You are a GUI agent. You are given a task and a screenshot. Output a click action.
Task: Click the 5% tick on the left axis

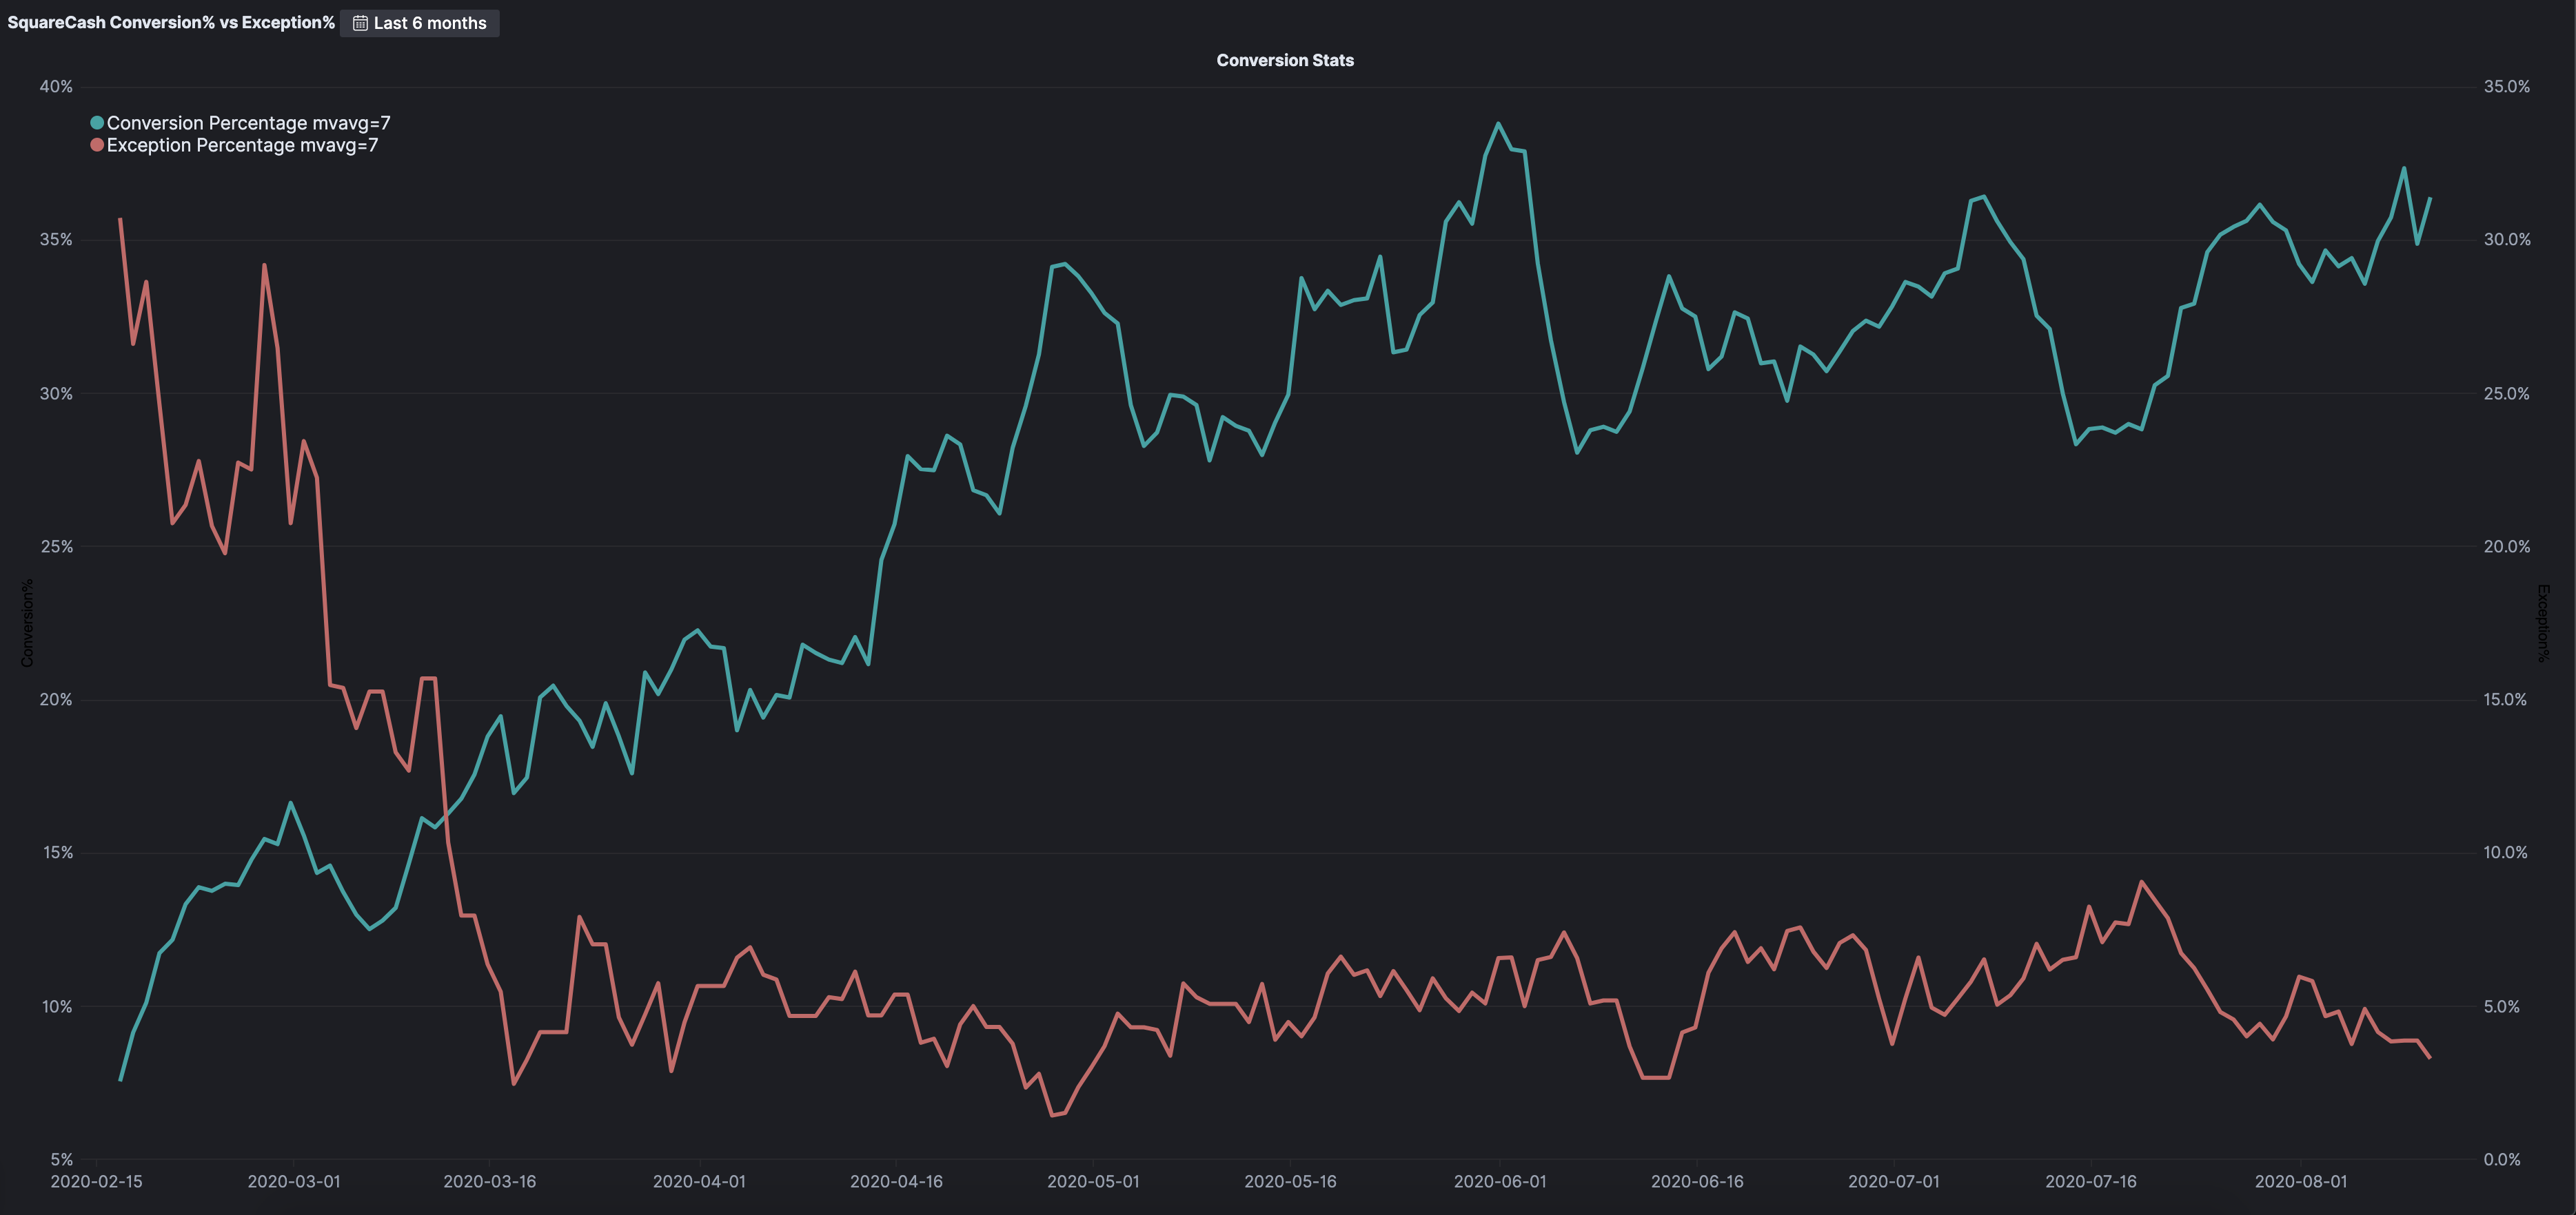(61, 1159)
